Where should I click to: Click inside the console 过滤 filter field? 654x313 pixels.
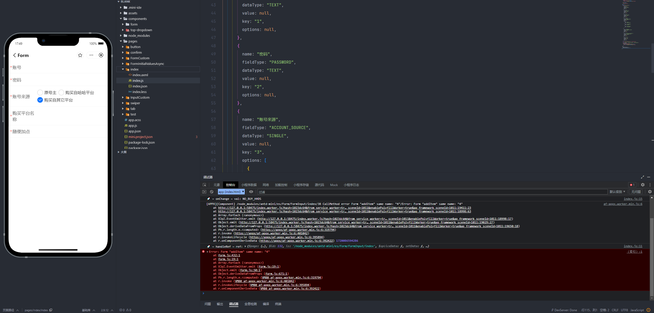tap(432, 192)
